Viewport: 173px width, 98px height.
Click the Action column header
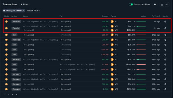tap(14, 16)
